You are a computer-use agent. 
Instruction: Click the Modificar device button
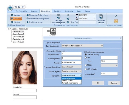click(16, 18)
